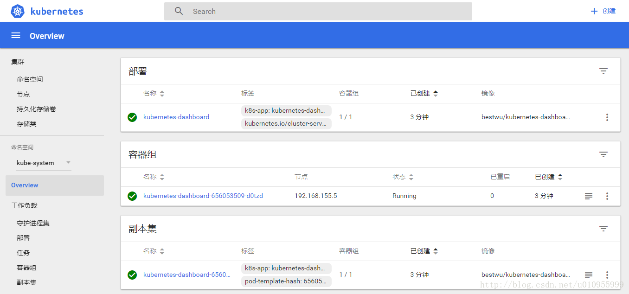Open 副本集 in the sidebar
Screen dimensions: 629x294
coord(26,282)
